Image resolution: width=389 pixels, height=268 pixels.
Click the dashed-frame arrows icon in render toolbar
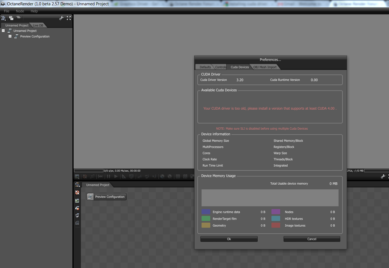tap(92, 177)
